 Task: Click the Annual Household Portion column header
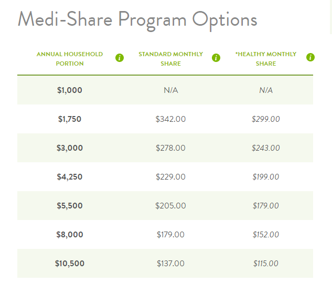click(x=70, y=59)
